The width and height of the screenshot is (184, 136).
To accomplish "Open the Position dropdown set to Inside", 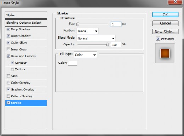I will tap(87, 31).
